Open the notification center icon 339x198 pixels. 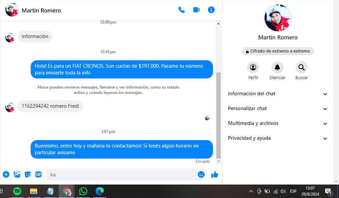pos(329,191)
